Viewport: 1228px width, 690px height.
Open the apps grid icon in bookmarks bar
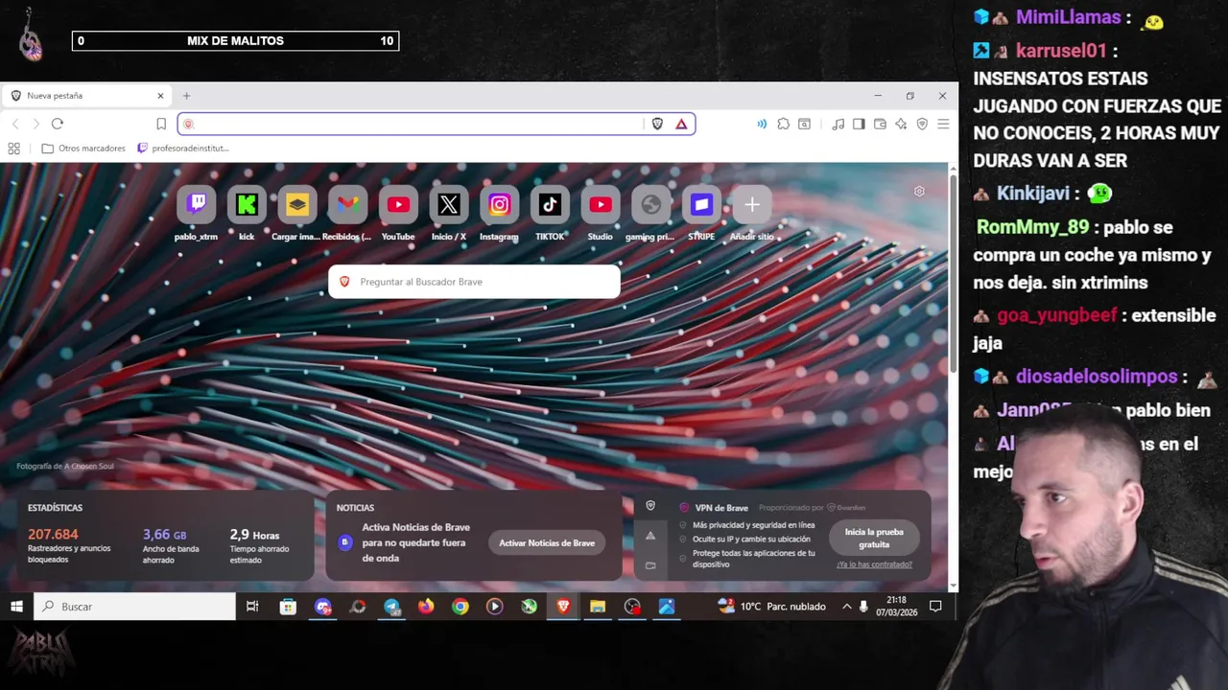point(13,149)
